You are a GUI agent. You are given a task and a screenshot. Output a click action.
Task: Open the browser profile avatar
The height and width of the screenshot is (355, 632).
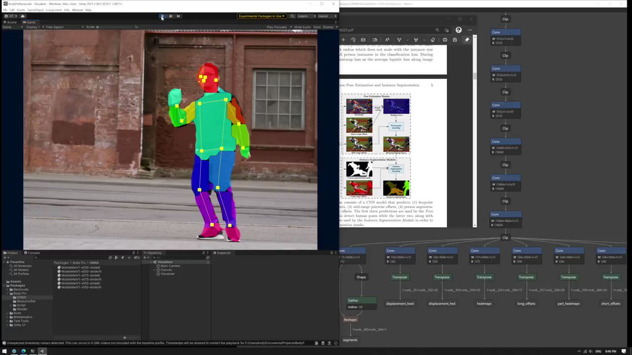(x=459, y=30)
